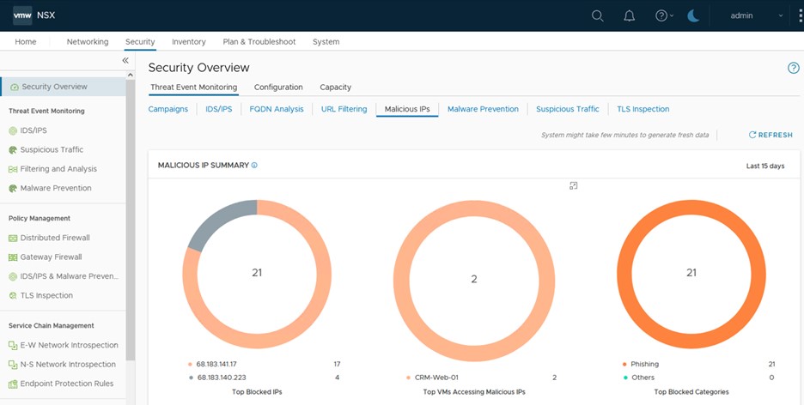Click the page help question icon
This screenshot has width=804, height=405.
pyautogui.click(x=793, y=68)
